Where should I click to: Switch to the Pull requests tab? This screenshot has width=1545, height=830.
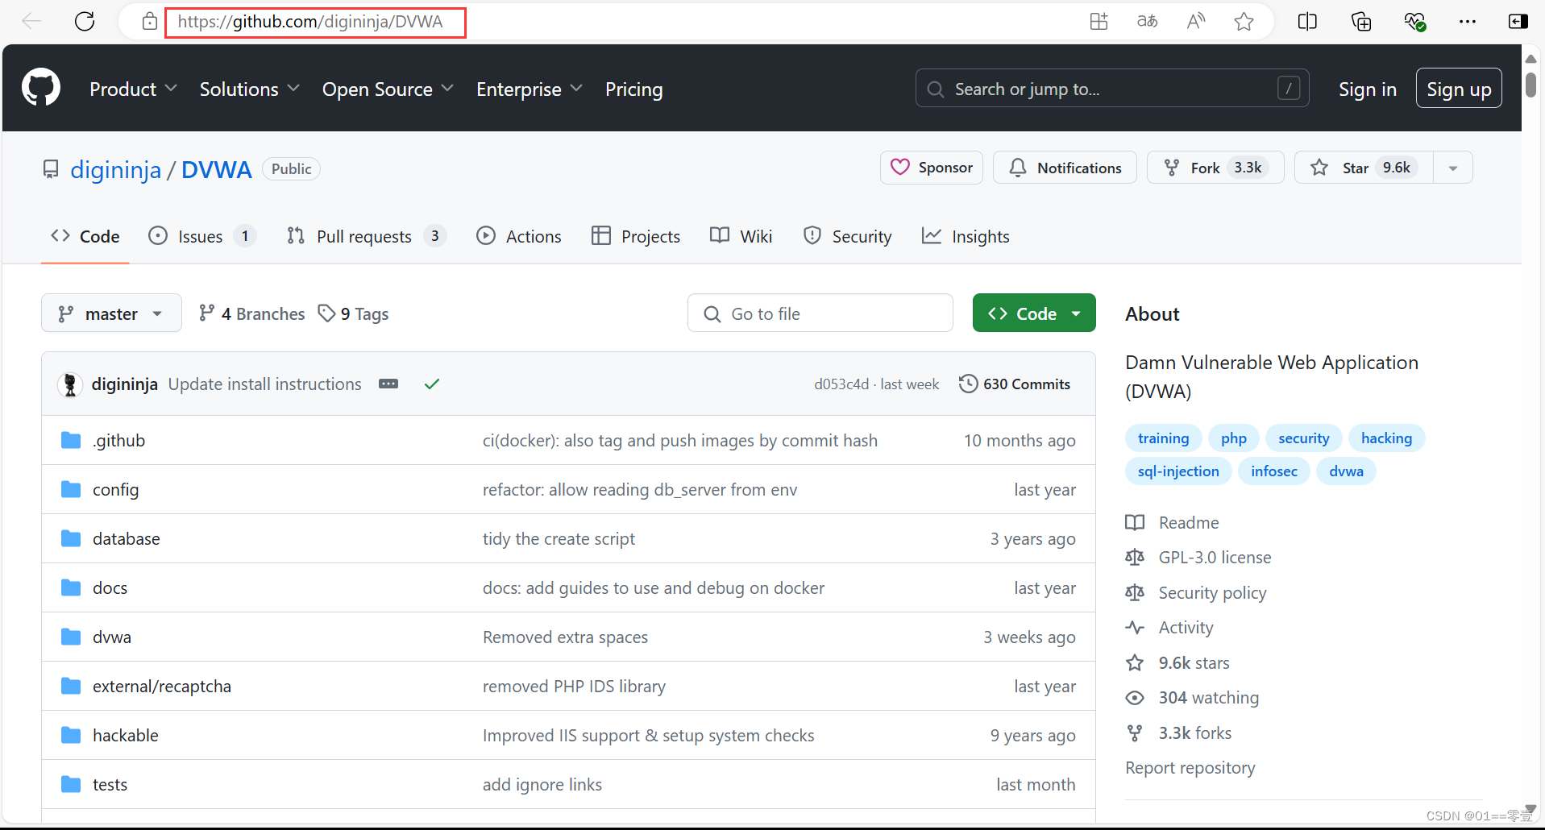click(366, 236)
